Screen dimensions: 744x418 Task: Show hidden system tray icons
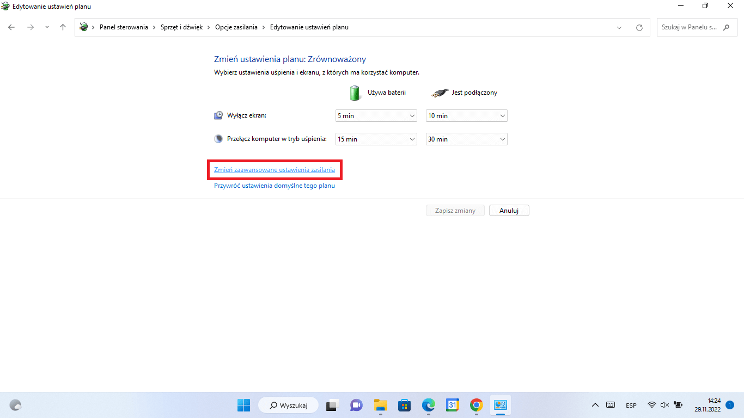coord(595,405)
